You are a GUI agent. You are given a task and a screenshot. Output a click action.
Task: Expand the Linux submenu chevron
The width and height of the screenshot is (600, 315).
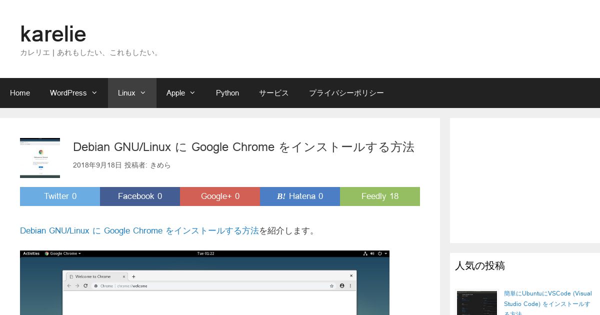(143, 93)
